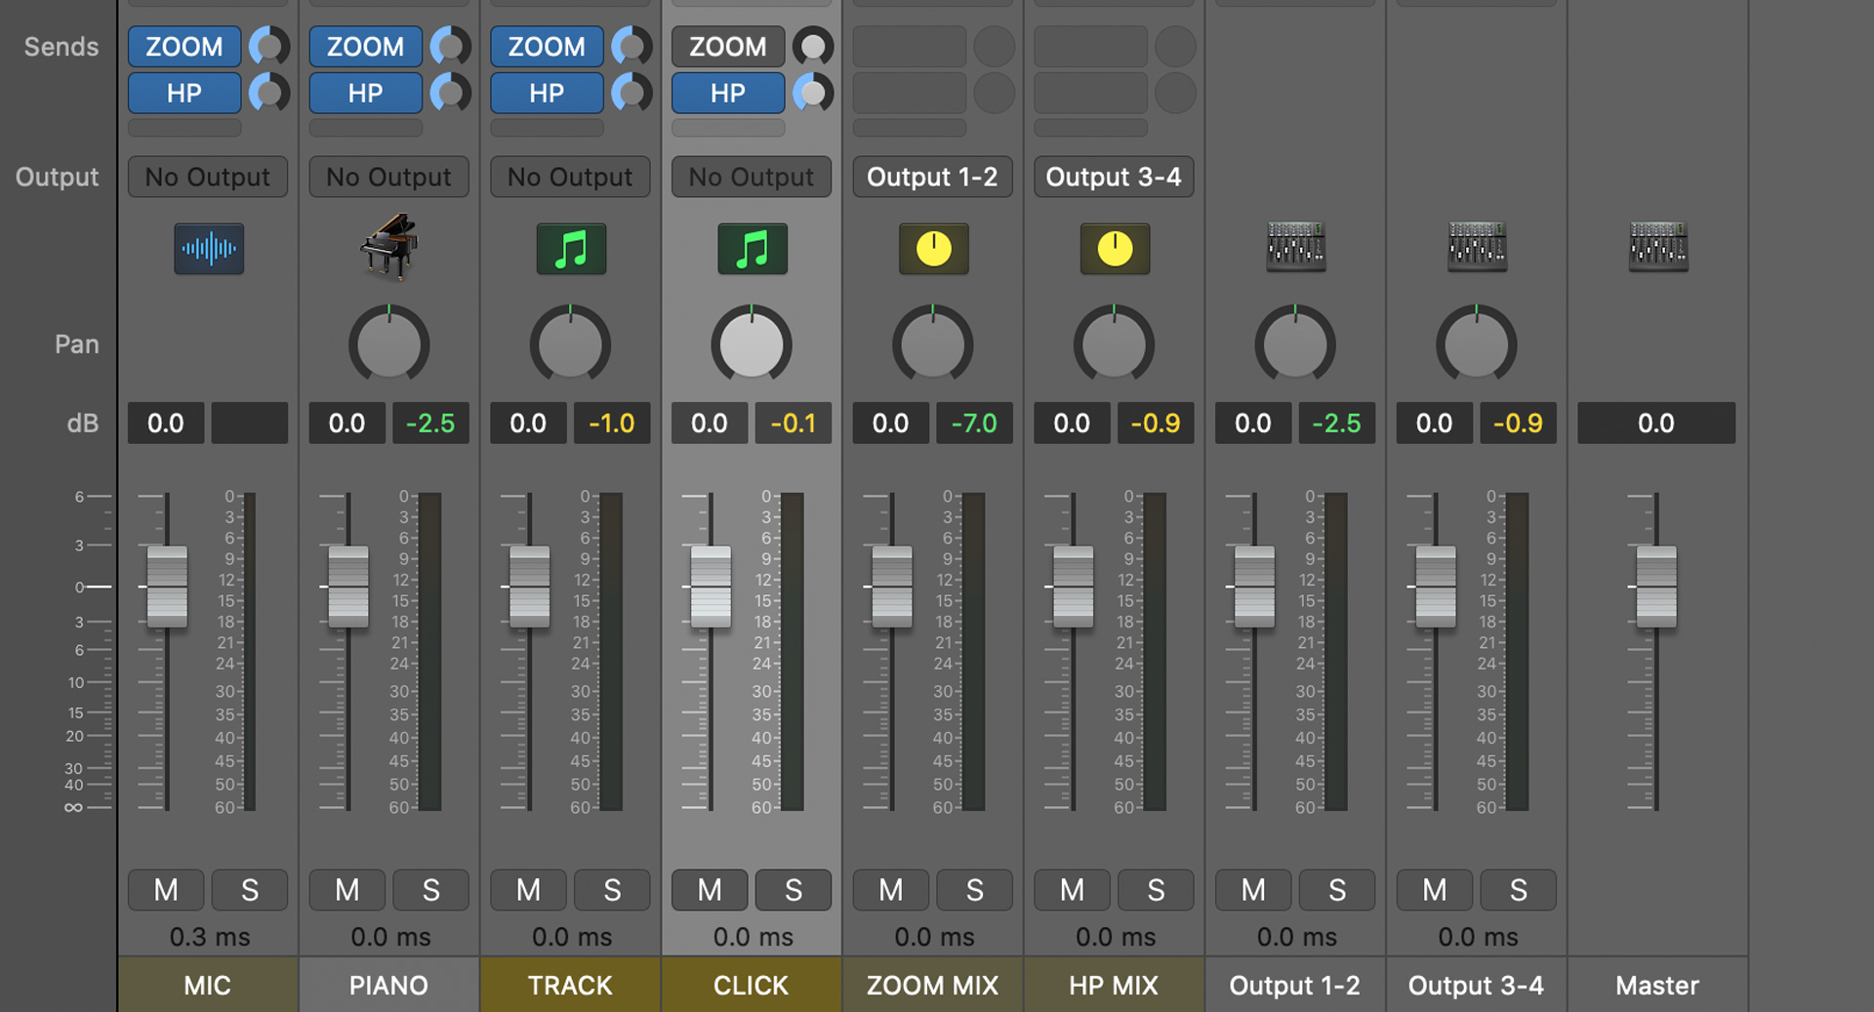Open the Output 1-2 routing slot on ZOOM MIX
This screenshot has height=1012, width=1874.
click(933, 177)
